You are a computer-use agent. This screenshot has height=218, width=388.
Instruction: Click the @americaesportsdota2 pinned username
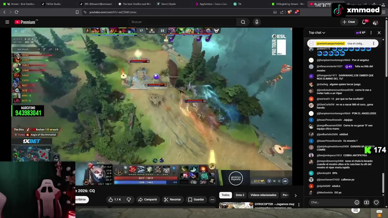tap(330, 44)
